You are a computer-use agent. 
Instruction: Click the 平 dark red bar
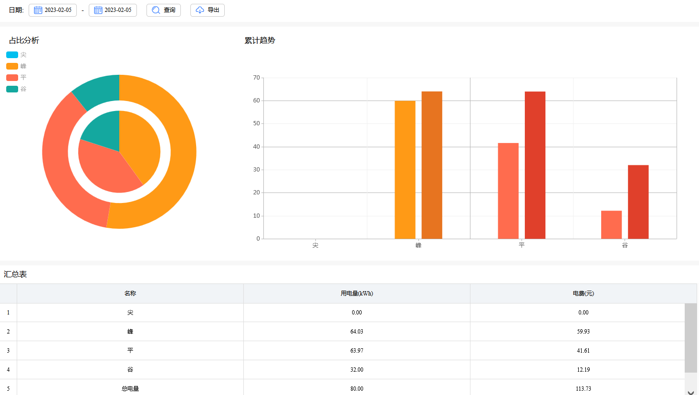[535, 165]
